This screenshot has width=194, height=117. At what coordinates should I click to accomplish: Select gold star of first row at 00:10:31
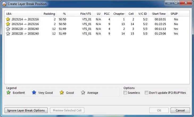(8, 19)
